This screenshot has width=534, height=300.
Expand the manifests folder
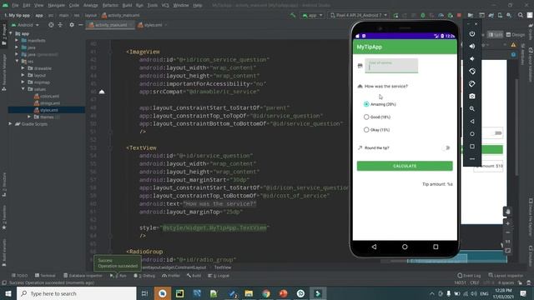(17, 41)
